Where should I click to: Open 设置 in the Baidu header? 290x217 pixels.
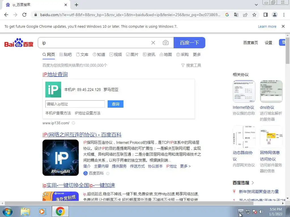pyautogui.click(x=268, y=43)
